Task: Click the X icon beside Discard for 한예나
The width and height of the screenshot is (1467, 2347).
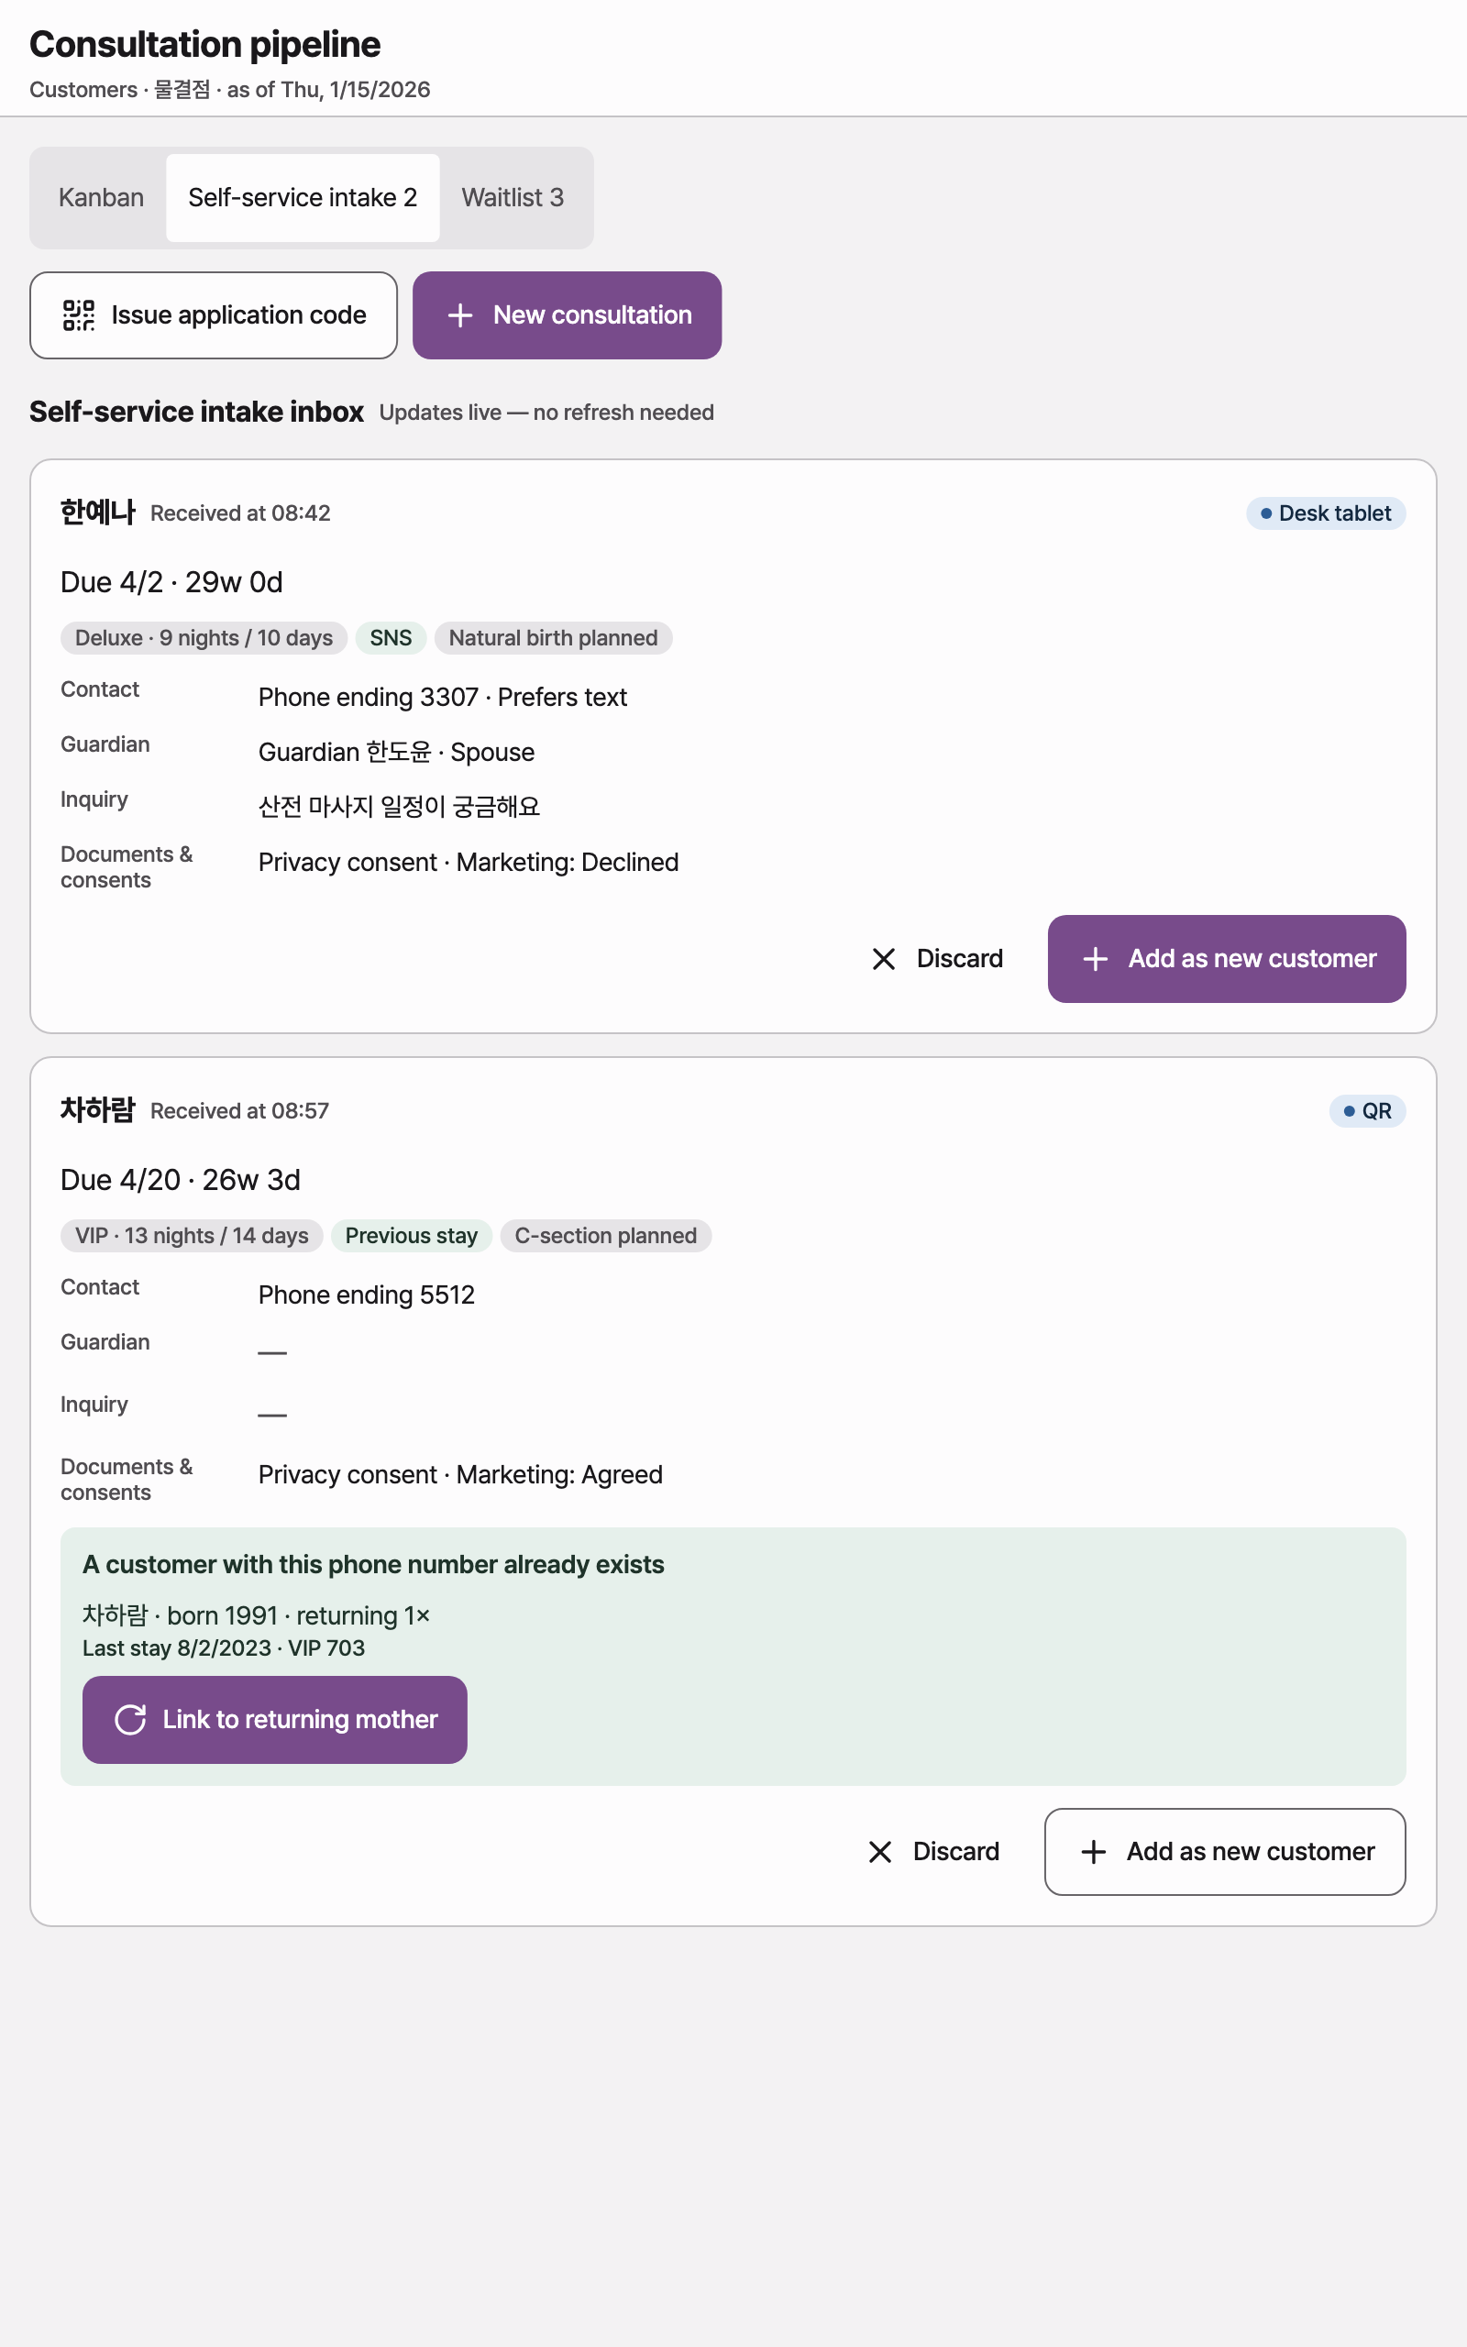Action: 884,959
